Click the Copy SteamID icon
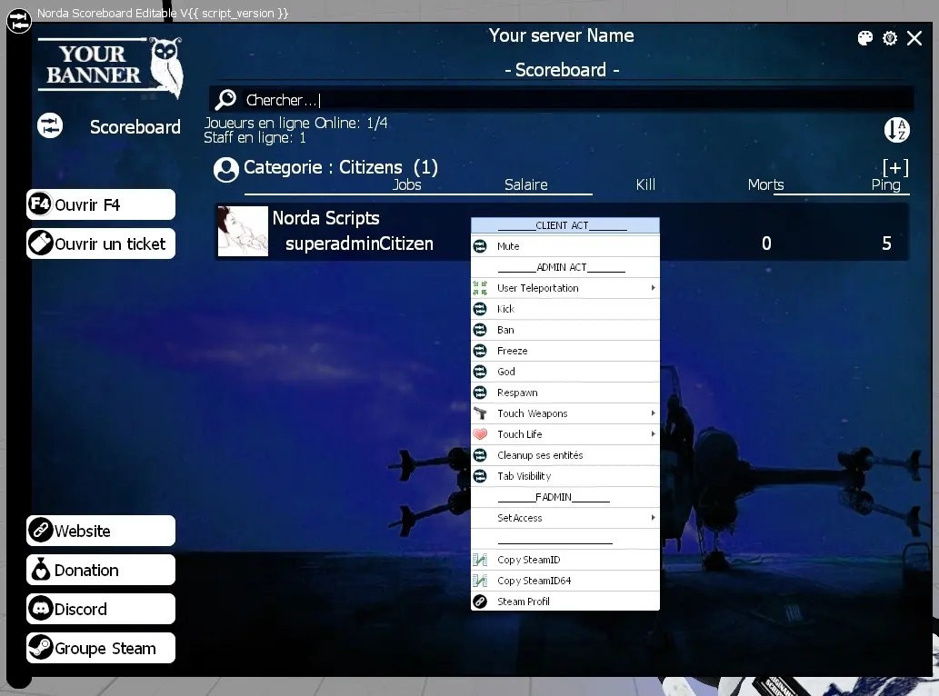Viewport: 939px width, 696px height. click(480, 560)
